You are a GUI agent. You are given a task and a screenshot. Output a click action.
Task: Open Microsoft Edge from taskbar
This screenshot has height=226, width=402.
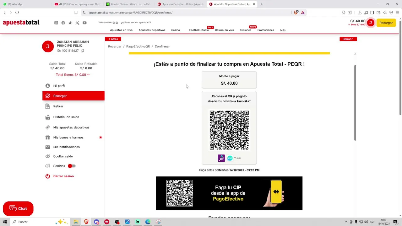tap(148, 222)
